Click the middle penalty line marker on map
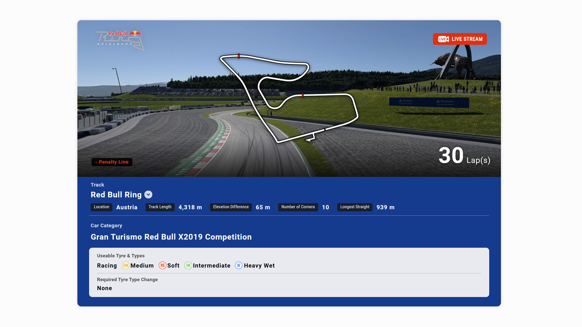The width and height of the screenshot is (582, 327). [x=303, y=95]
